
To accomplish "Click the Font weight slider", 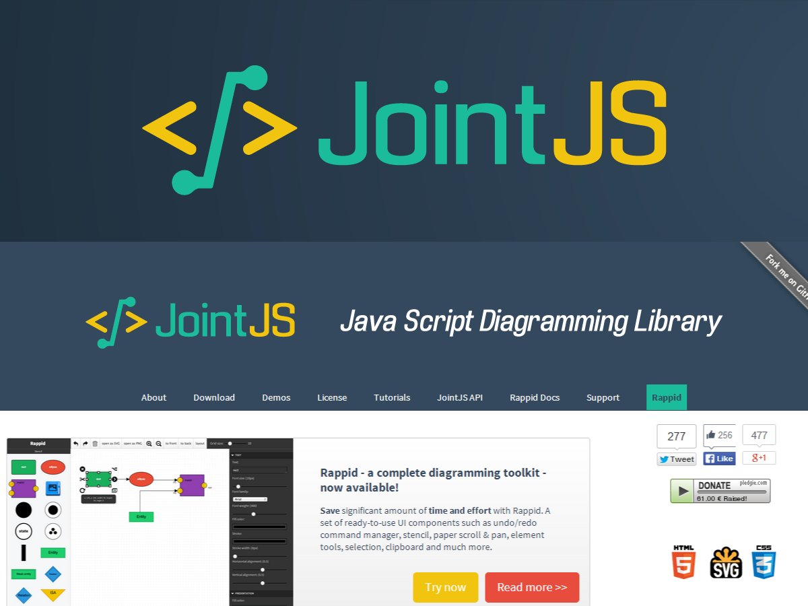I will [x=259, y=514].
